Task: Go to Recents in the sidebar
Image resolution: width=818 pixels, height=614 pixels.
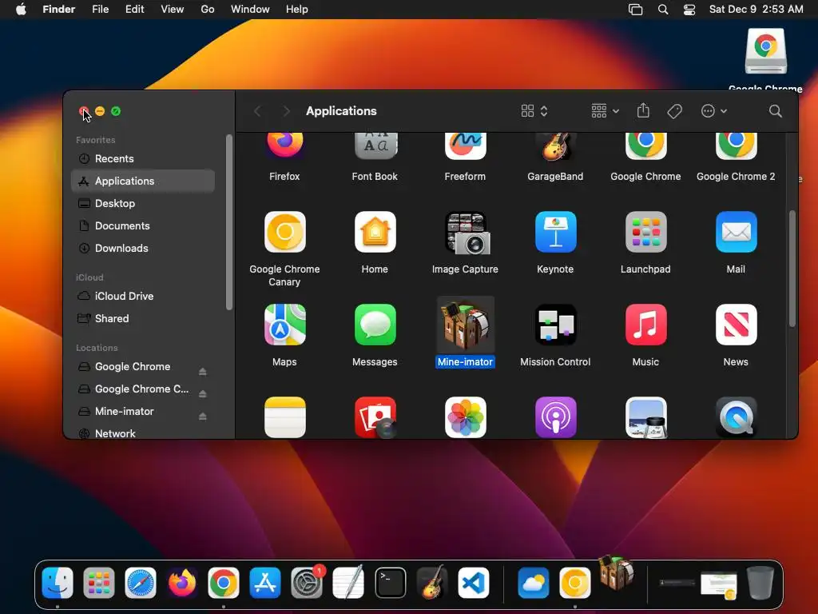Action: [143, 159]
